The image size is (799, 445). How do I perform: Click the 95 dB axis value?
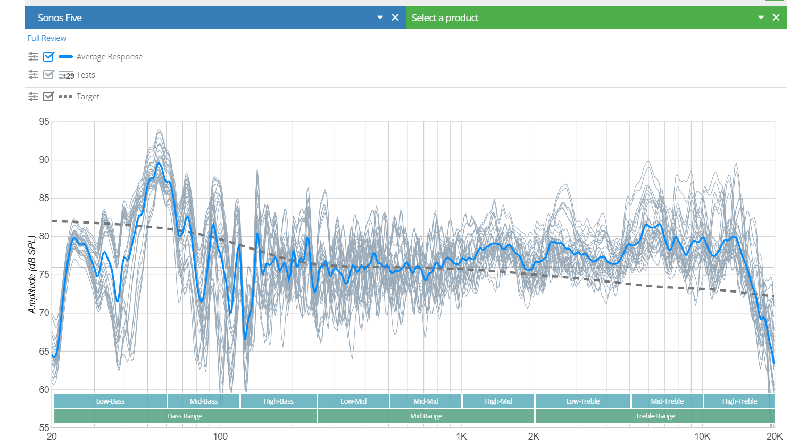(x=44, y=122)
